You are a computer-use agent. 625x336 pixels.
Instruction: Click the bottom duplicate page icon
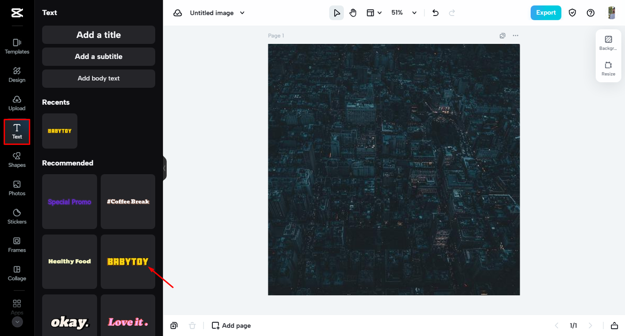click(174, 325)
